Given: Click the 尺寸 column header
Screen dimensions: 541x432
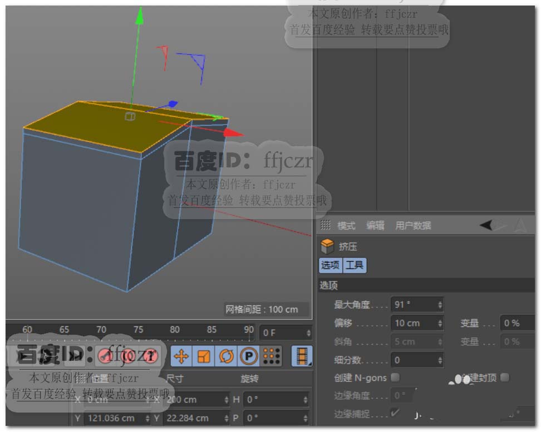Looking at the screenshot, I should pos(175,379).
